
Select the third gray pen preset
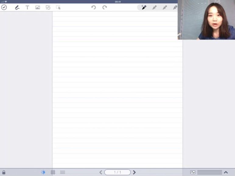(165, 7)
